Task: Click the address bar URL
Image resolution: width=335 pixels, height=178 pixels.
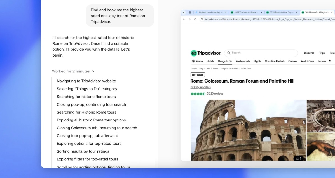Action: pyautogui.click(x=270, y=19)
